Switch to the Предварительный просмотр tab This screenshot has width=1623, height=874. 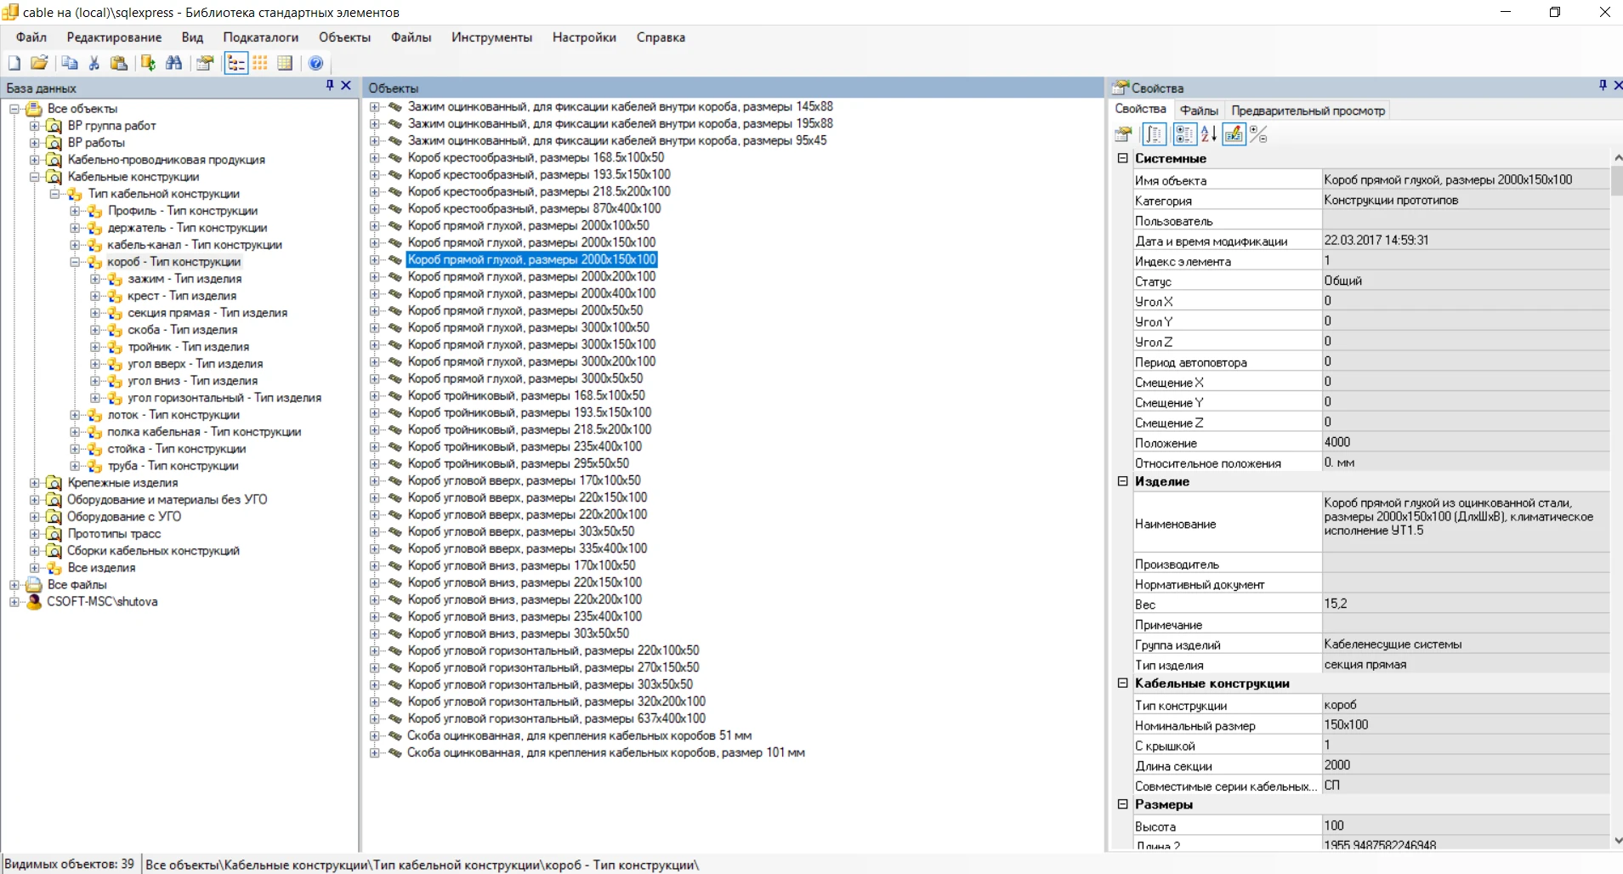[1308, 111]
